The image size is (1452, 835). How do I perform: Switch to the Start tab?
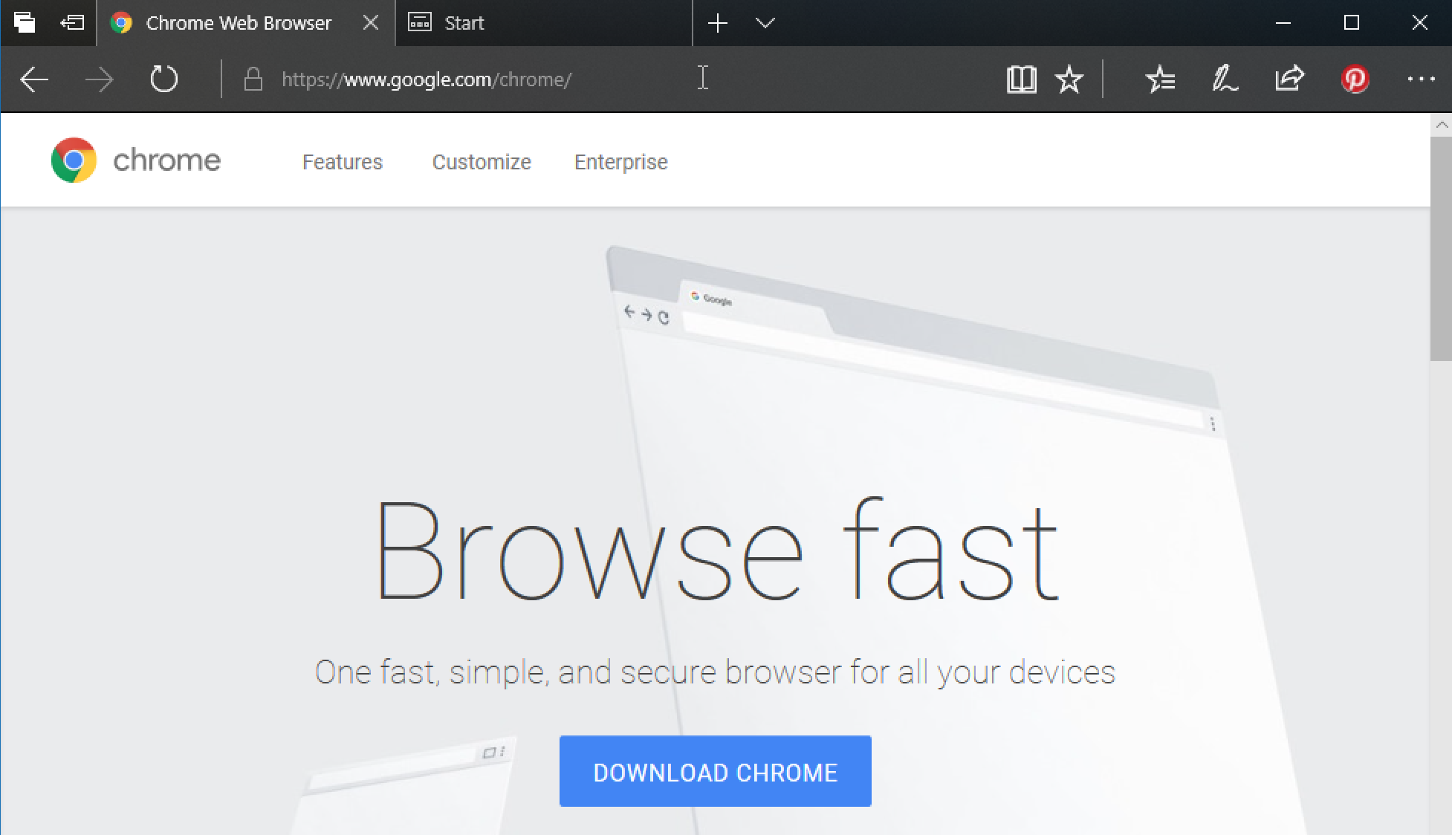(x=543, y=23)
